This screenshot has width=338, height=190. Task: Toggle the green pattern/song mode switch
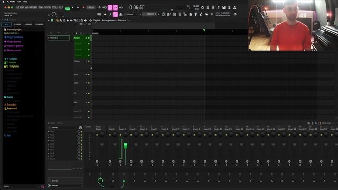68,8
